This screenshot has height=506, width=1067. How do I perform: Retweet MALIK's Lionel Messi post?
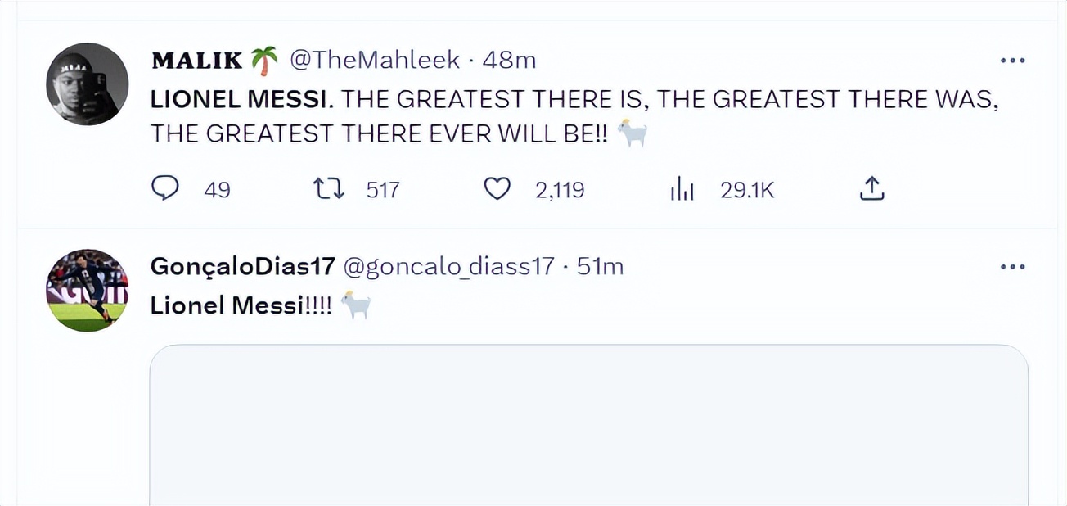(x=329, y=190)
